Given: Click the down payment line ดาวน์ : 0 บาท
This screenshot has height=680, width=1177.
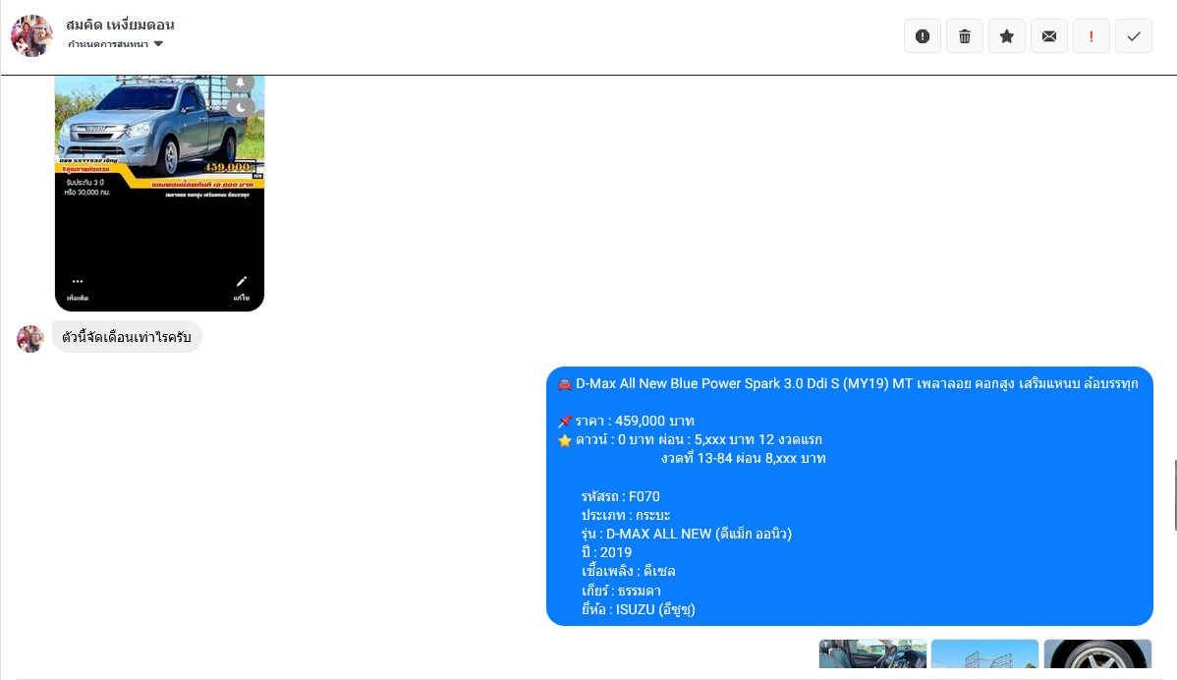Looking at the screenshot, I should (x=690, y=440).
